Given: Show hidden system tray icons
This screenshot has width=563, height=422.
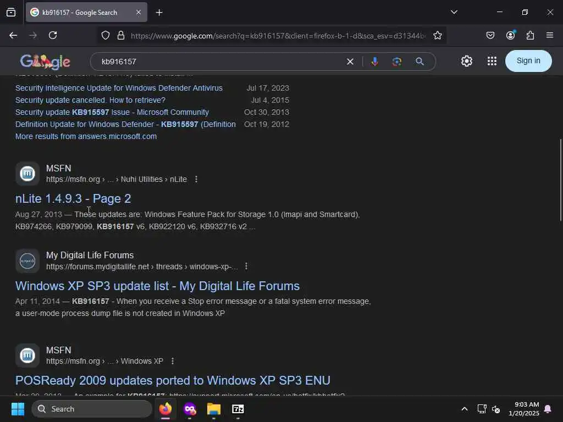Looking at the screenshot, I should click(464, 409).
